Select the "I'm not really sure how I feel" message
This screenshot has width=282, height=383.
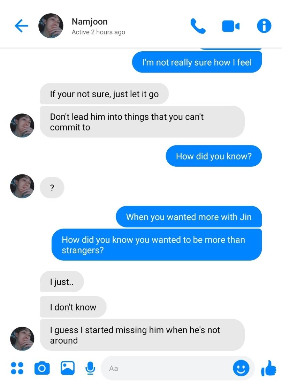pyautogui.click(x=197, y=62)
